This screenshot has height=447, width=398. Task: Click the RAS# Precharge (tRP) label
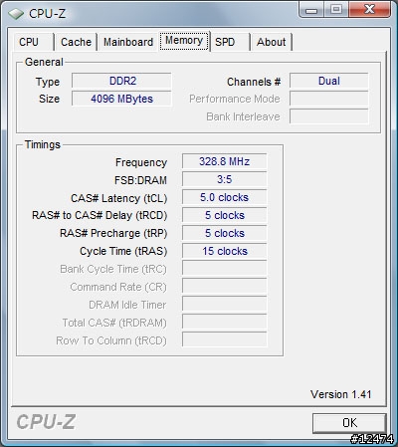(x=113, y=234)
